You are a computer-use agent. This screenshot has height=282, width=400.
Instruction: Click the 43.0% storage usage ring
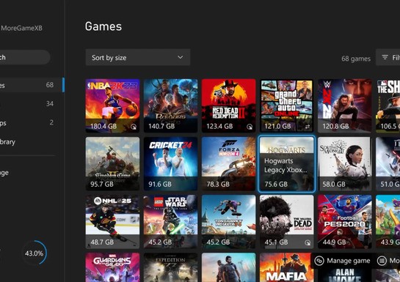coord(34,253)
